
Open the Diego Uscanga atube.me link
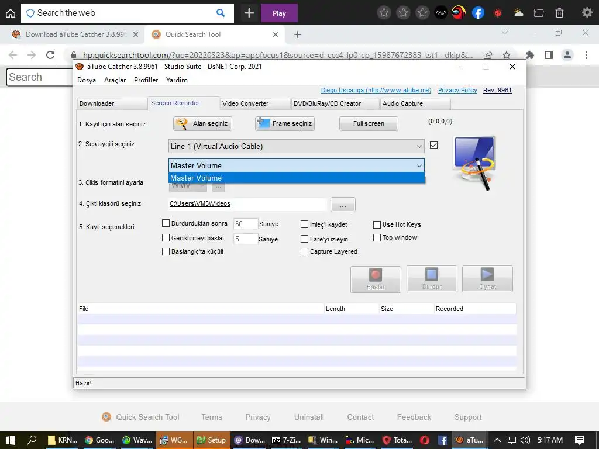[x=376, y=90]
